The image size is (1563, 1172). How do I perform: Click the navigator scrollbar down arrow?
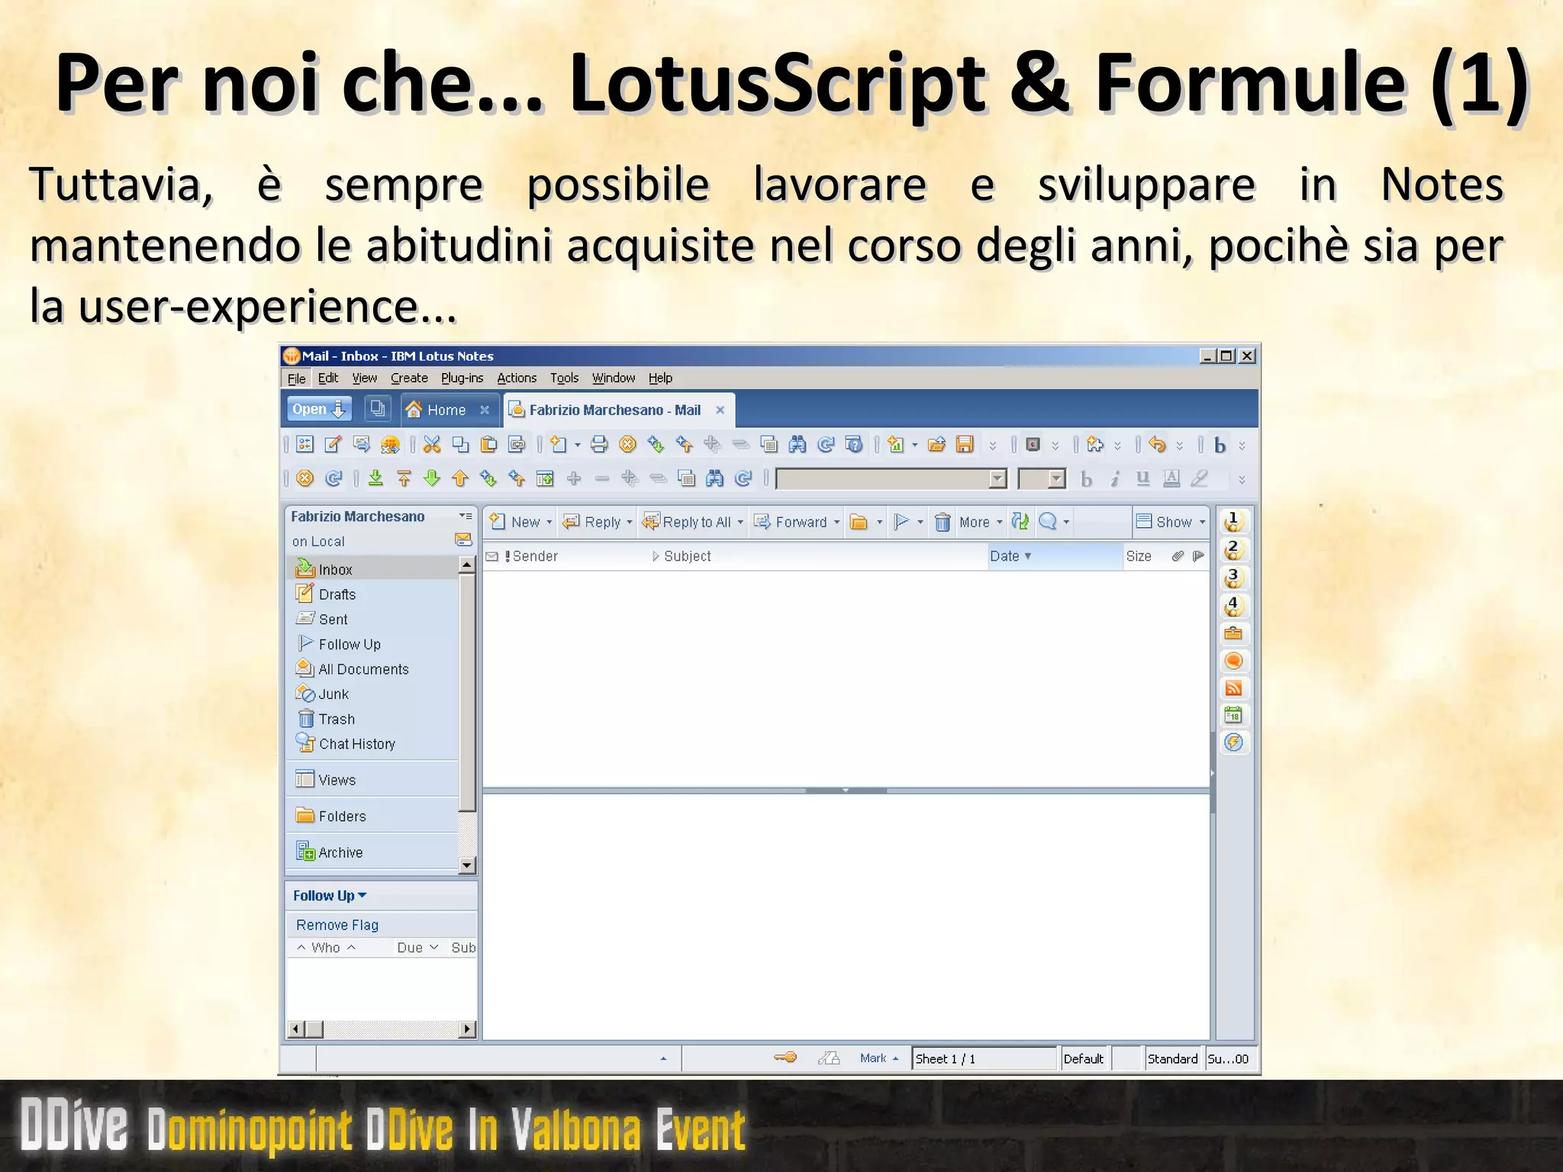coord(467,865)
